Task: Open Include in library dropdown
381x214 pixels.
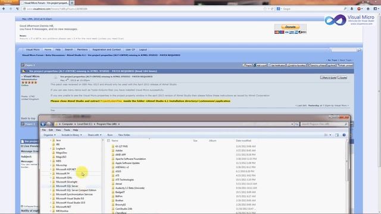Action: (71, 135)
